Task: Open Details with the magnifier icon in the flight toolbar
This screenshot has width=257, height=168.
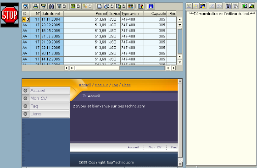Action: pyautogui.click(x=26, y=6)
